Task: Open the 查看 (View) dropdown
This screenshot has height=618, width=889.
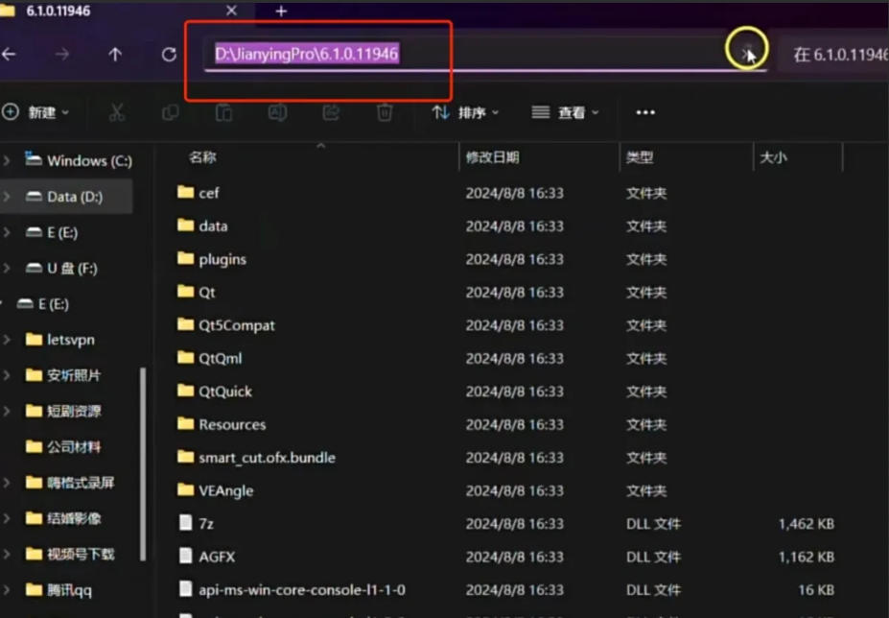Action: pos(565,112)
